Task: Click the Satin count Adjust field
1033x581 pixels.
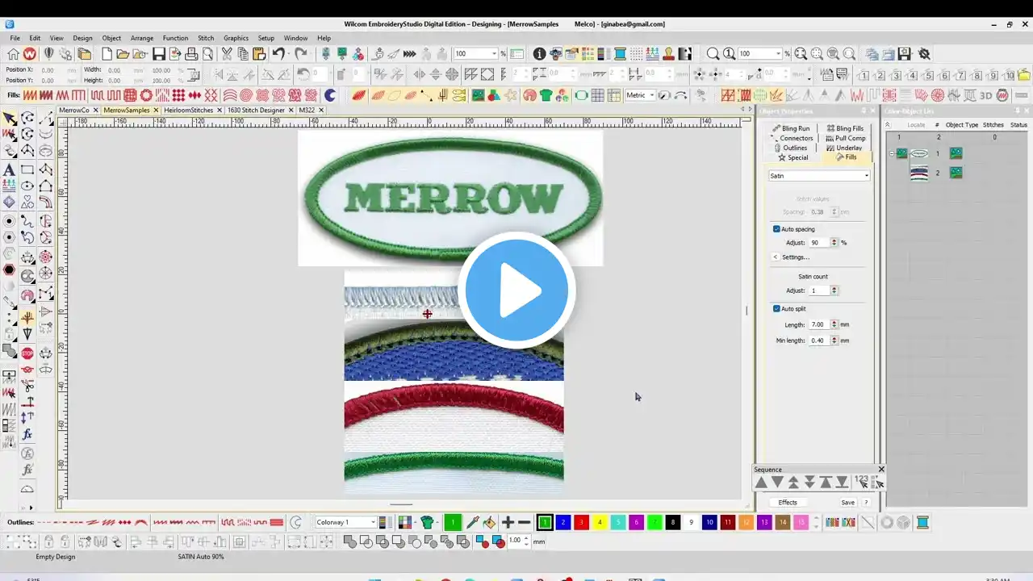Action: pos(820,290)
